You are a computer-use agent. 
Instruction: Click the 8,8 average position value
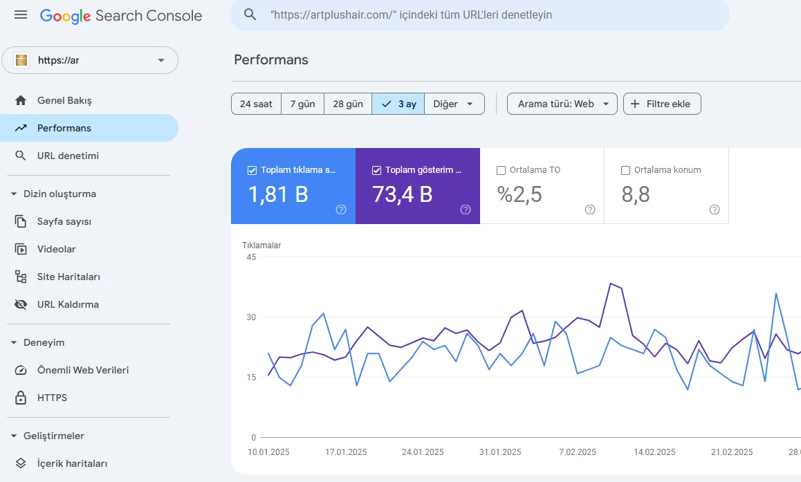click(x=636, y=194)
